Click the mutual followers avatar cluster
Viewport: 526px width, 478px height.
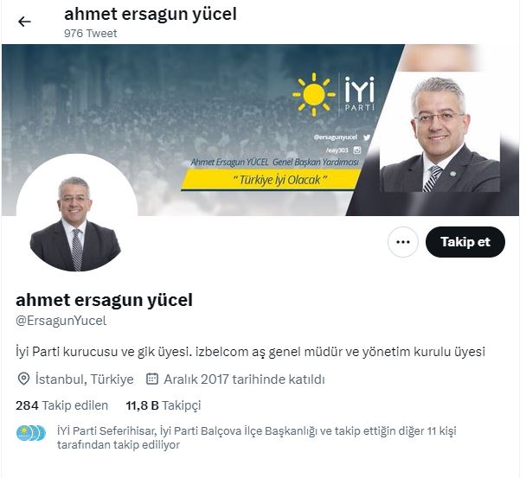point(31,433)
